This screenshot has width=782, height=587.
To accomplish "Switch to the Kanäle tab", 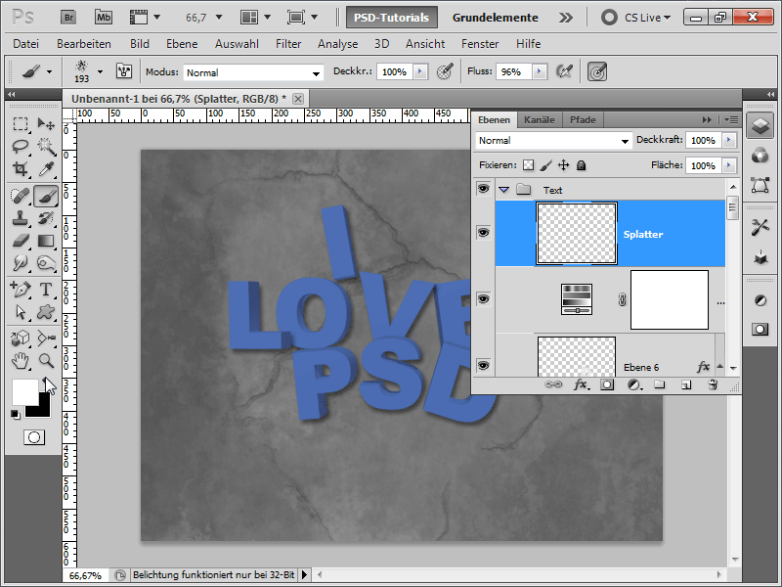I will [x=540, y=119].
